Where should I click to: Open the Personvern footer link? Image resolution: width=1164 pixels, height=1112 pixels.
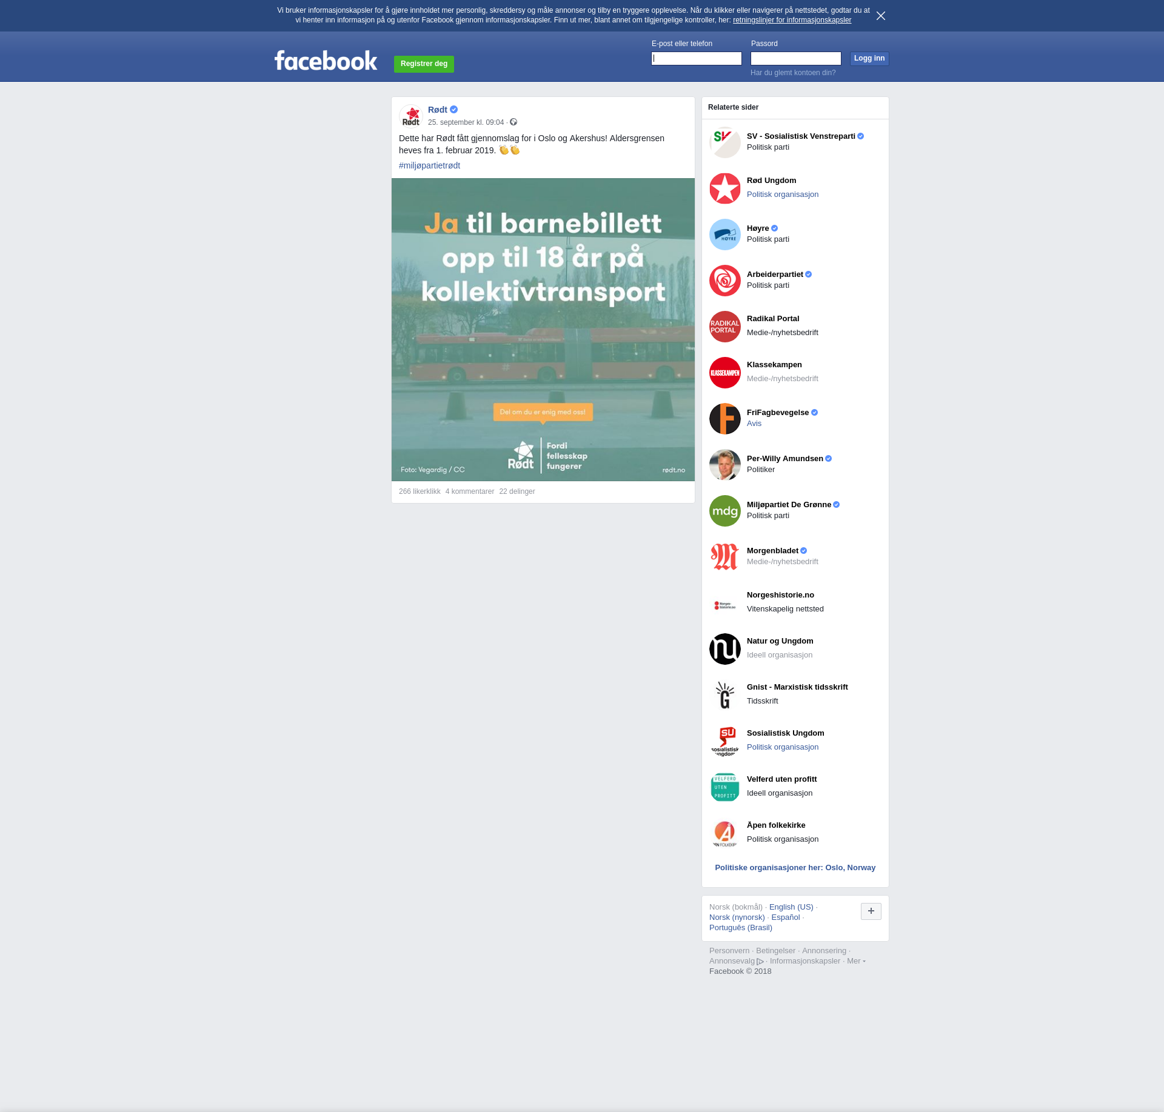(729, 951)
